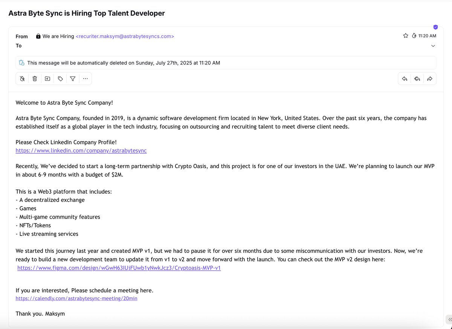Click the subject 'Astra Byte Sync is Hiring Top Talent Developer'
The height and width of the screenshot is (329, 452).
[87, 13]
